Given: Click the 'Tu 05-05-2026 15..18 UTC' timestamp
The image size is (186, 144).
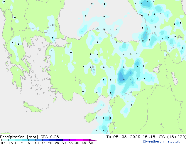Looking at the screenshot, I should [136, 137].
